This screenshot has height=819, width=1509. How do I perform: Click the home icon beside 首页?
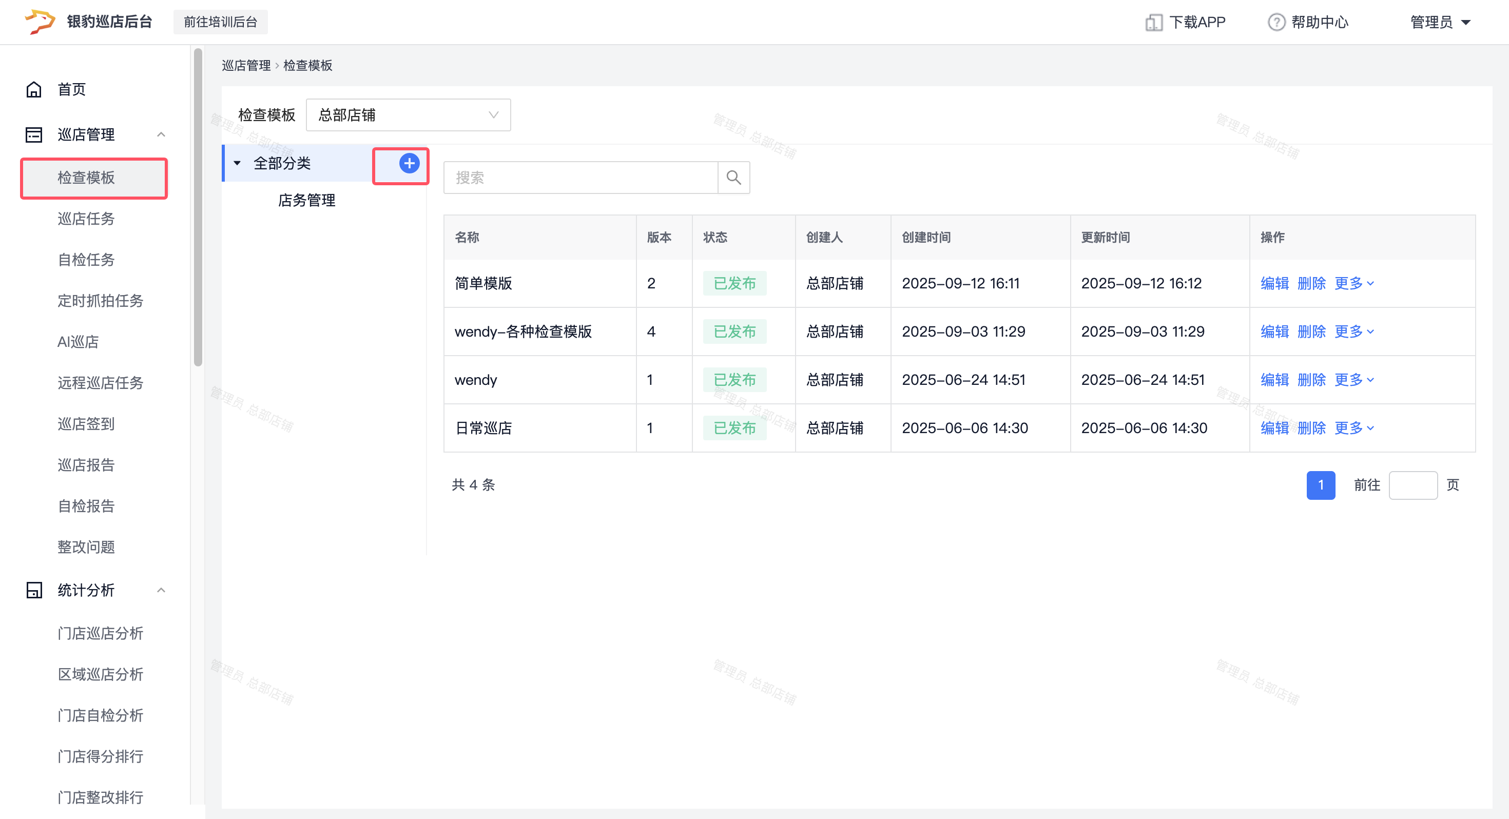click(34, 90)
